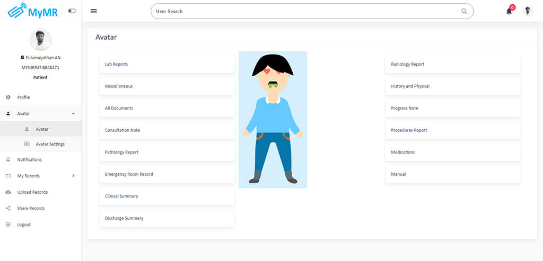This screenshot has height=261, width=543.
Task: Click the sidebar profile photo
Action: (40, 39)
